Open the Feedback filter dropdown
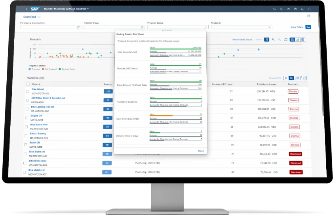This screenshot has width=333, height=215. (x=270, y=27)
